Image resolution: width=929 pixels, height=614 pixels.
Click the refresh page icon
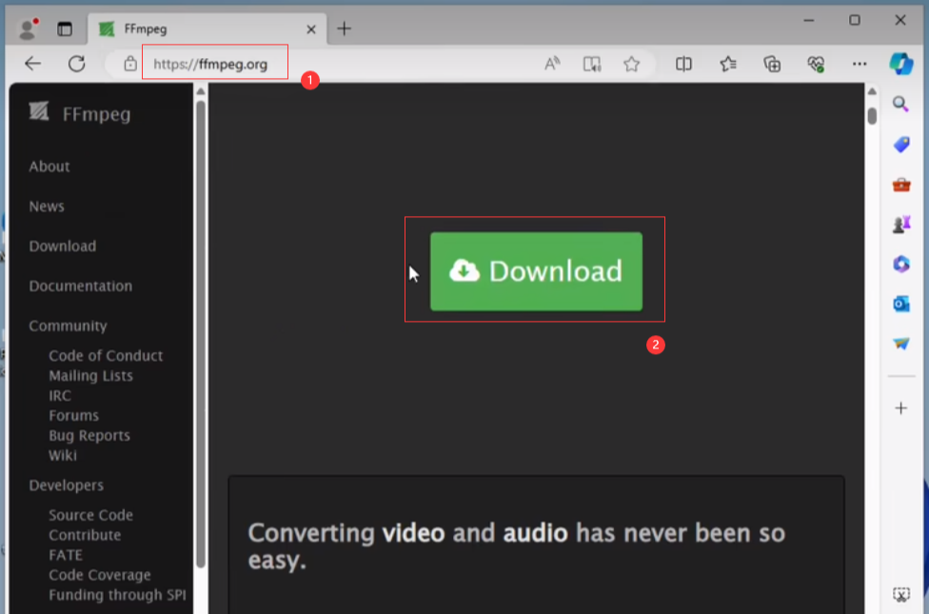tap(76, 64)
